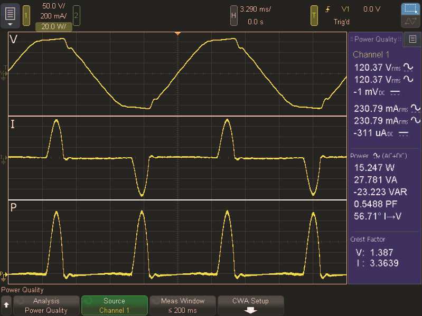Click the orange trigger time marker
The image size is (422, 316).
(x=177, y=34)
